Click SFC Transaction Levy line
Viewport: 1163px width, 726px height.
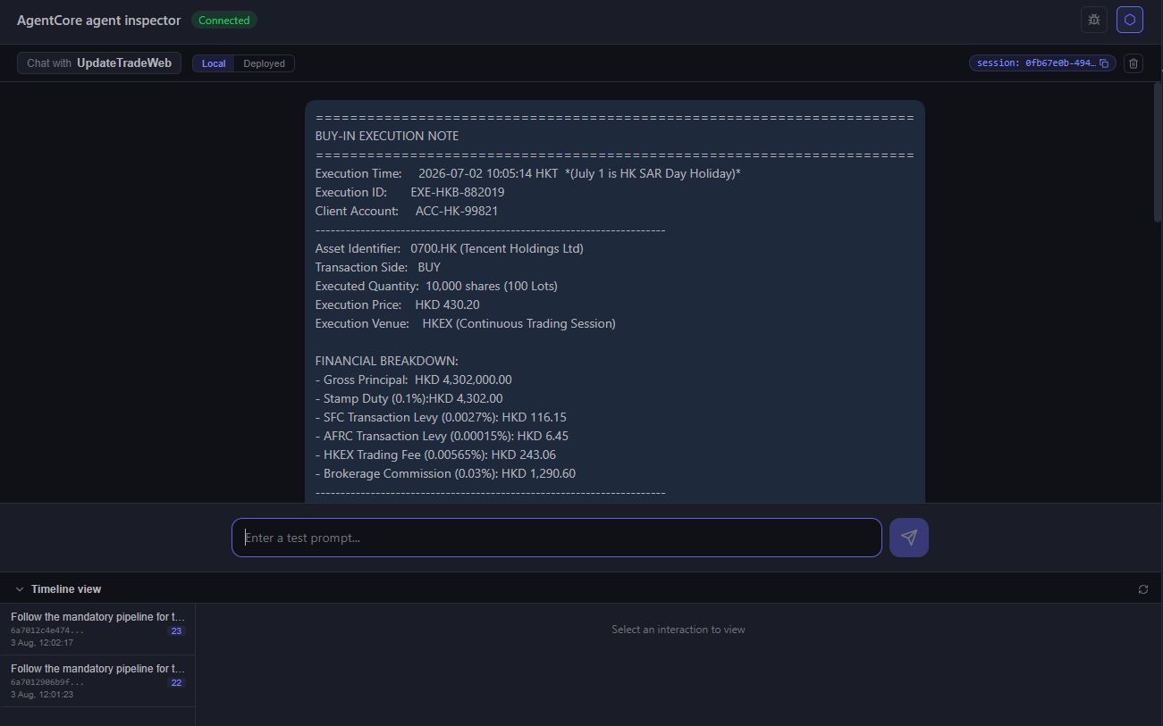[441, 417]
